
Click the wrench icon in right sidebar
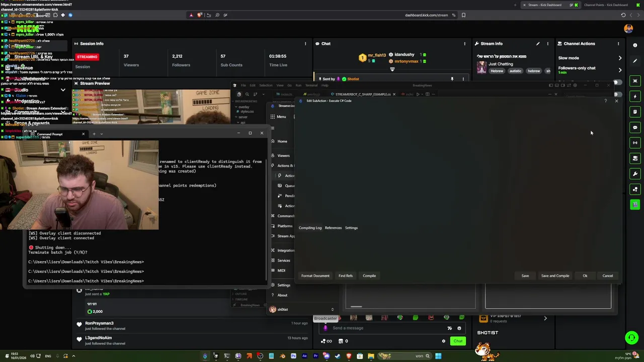(x=635, y=173)
